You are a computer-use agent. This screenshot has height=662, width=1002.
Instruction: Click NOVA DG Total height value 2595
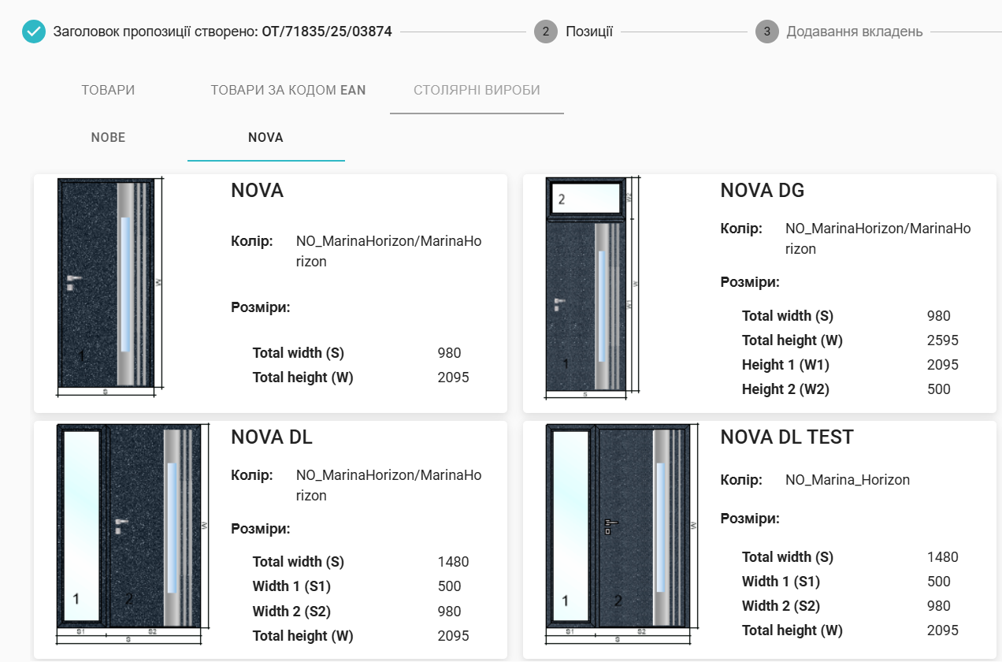click(942, 340)
